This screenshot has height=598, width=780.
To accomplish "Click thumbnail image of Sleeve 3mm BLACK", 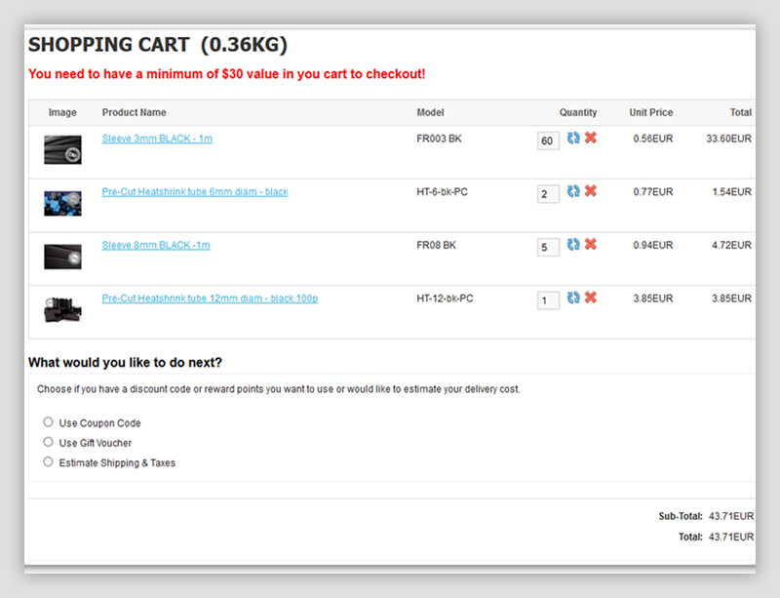I will (62, 149).
